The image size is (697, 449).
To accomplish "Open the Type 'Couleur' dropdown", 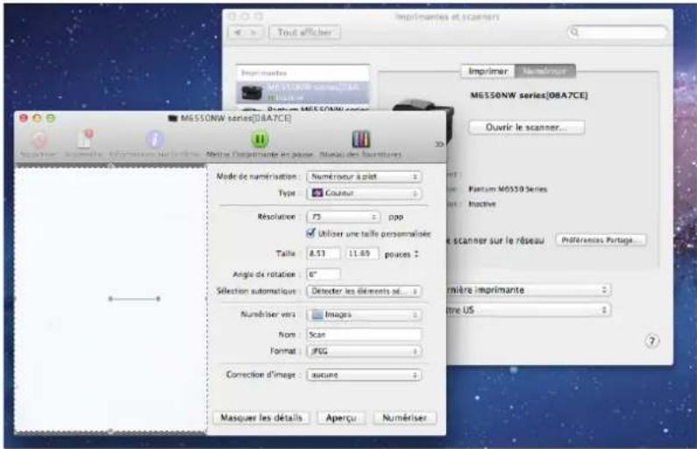I will click(x=364, y=193).
